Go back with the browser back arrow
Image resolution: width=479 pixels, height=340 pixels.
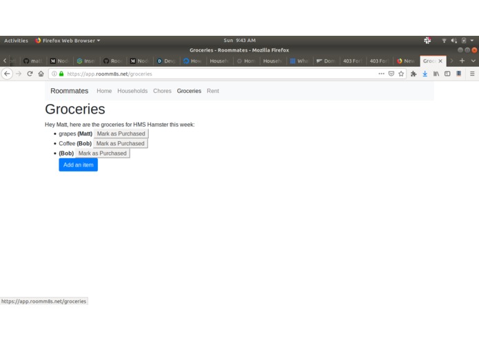coord(7,74)
